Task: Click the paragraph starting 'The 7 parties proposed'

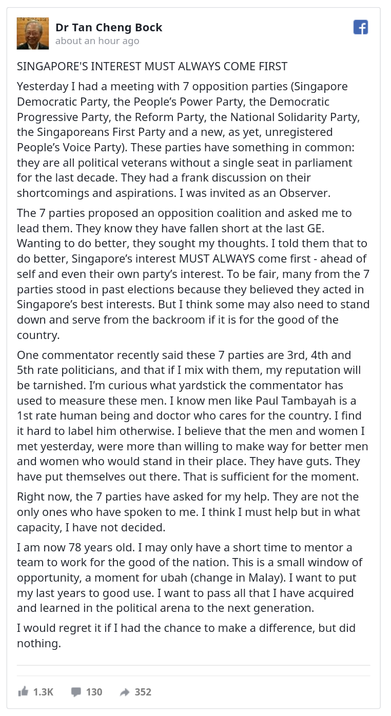Action: (x=193, y=274)
